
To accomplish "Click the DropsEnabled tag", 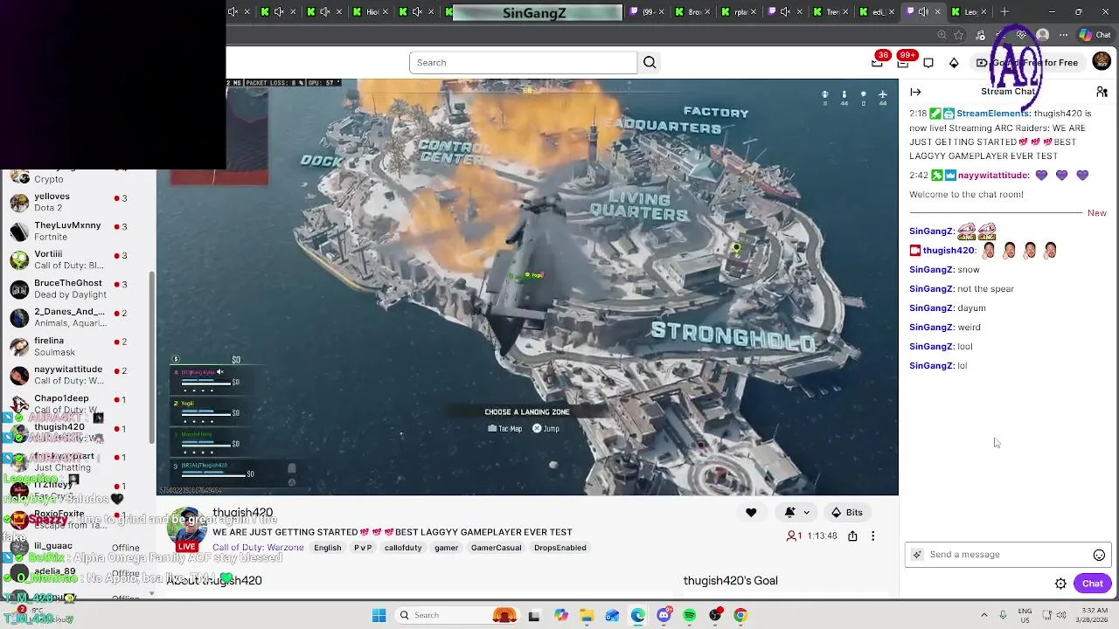I will (559, 548).
